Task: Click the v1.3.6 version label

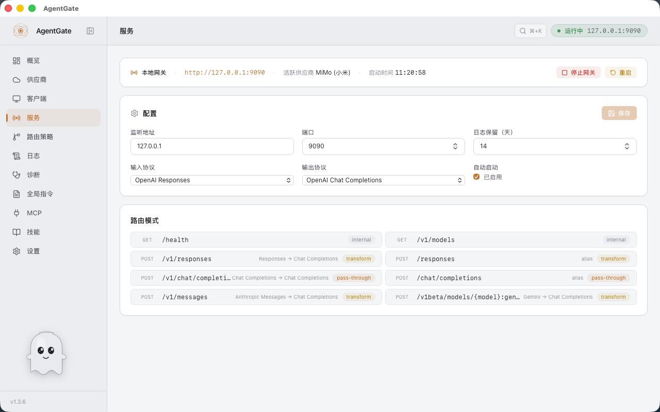Action: 18,402
